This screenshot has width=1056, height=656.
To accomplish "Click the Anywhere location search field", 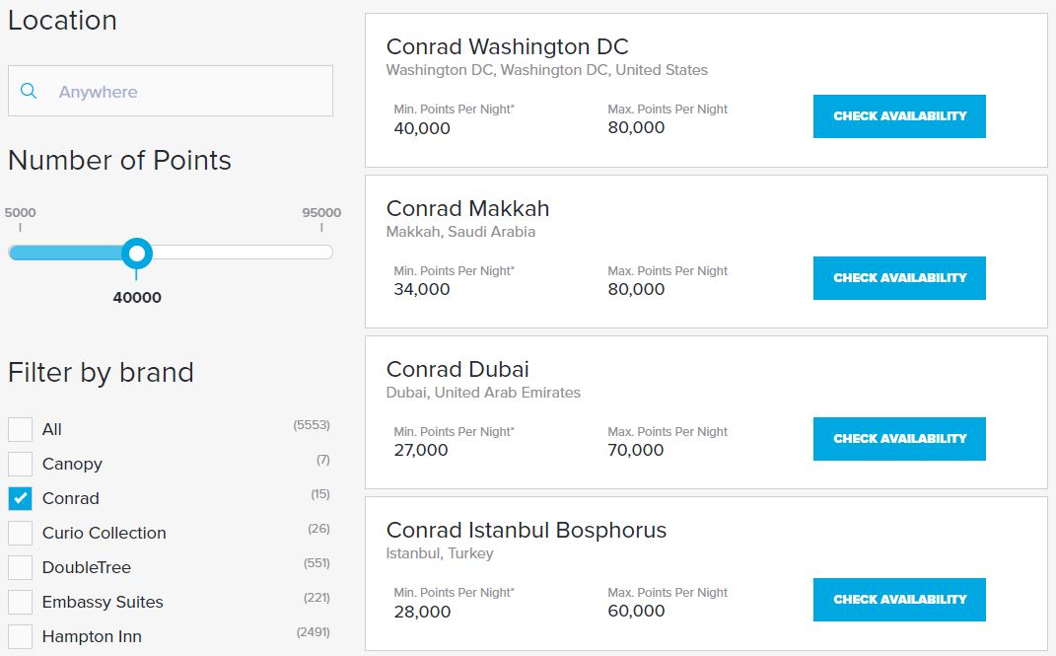I will tap(171, 91).
